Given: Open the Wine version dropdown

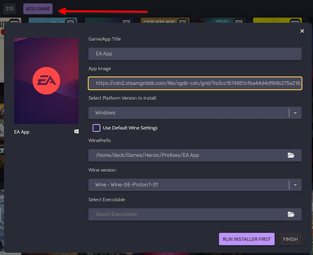Looking at the screenshot, I should tap(195, 185).
